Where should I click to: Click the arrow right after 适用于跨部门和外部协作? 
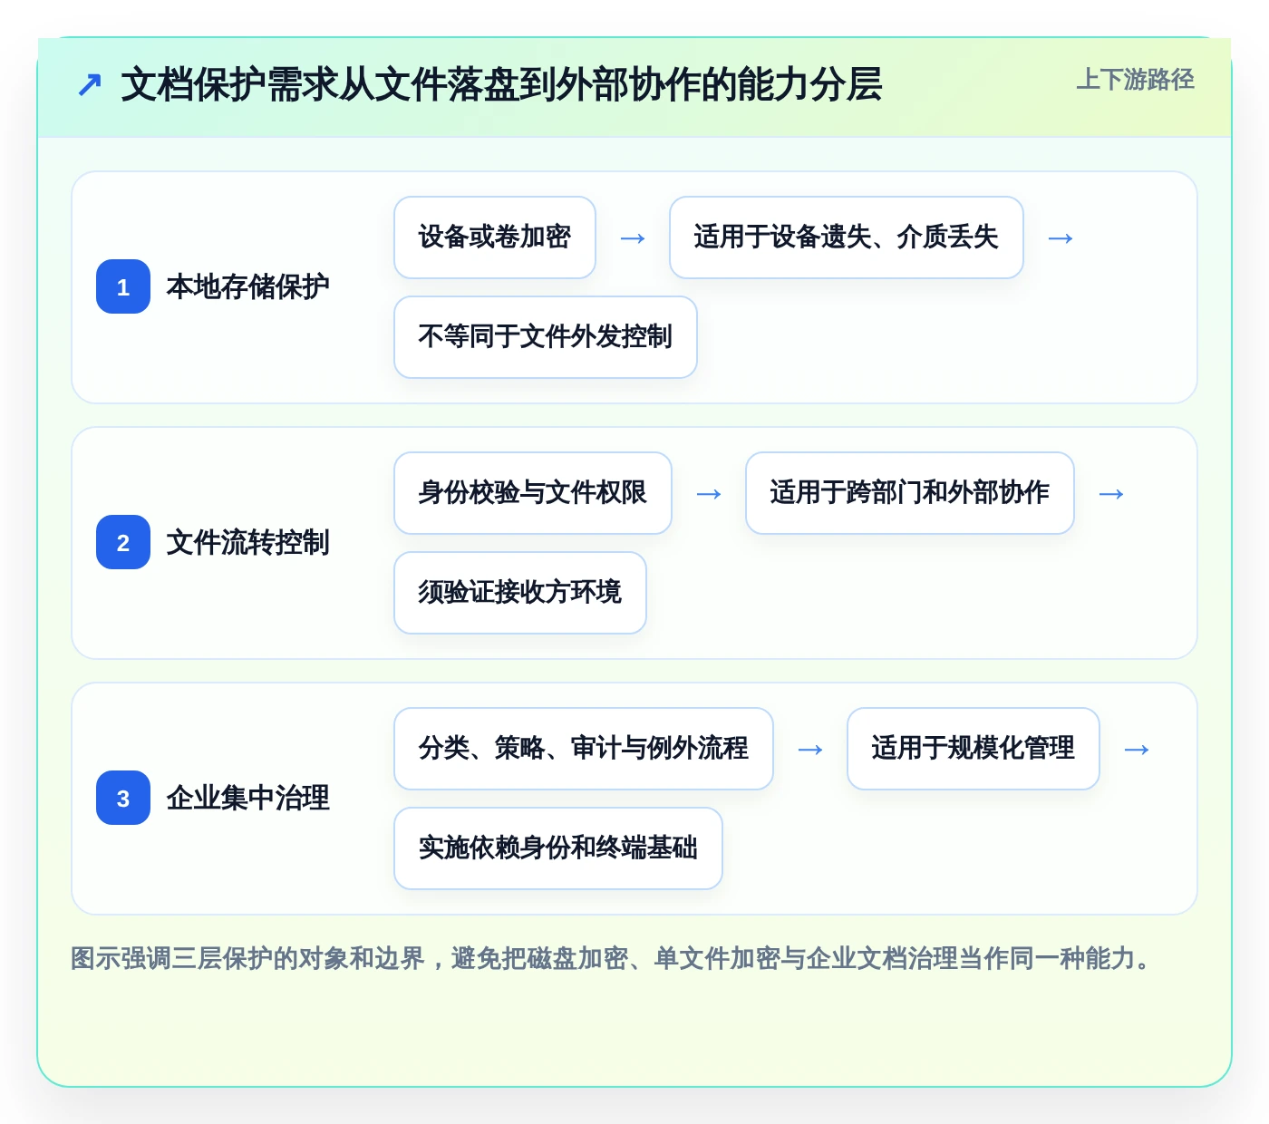pyautogui.click(x=1111, y=494)
